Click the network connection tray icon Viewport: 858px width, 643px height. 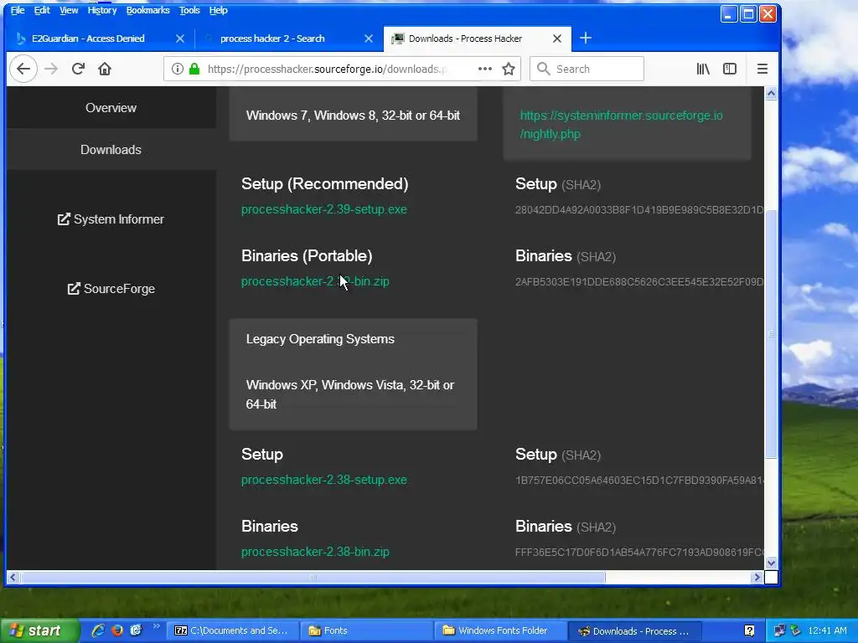pos(779,630)
